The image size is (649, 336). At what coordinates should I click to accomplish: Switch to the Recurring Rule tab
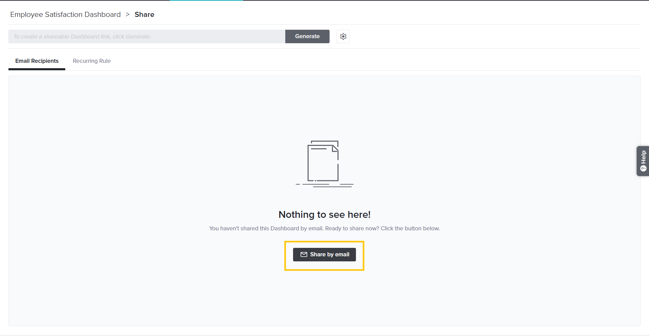pos(92,61)
